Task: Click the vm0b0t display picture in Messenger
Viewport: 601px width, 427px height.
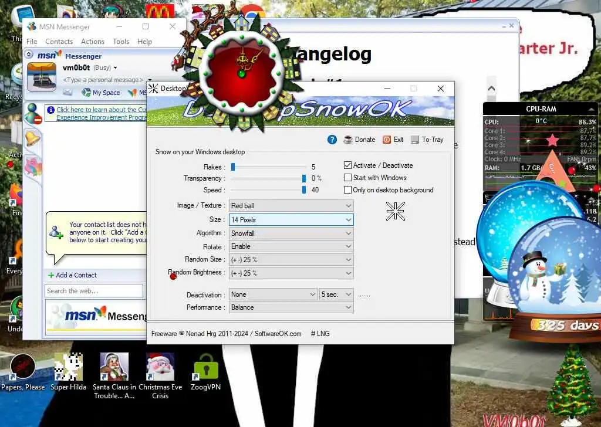Action: [x=42, y=77]
